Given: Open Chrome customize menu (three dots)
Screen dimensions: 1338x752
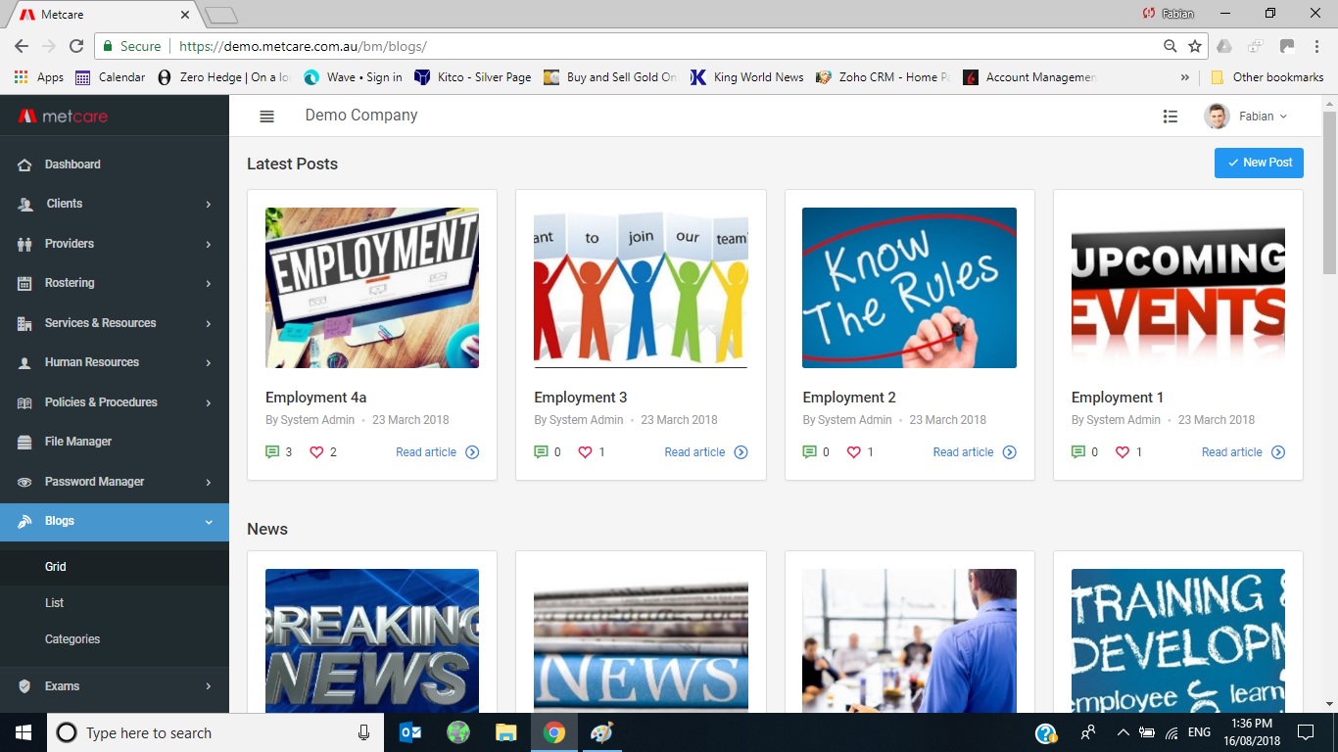Looking at the screenshot, I should coord(1317,46).
